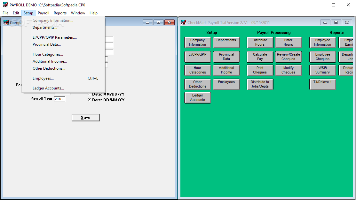Click Company Information button in command center

point(198,42)
